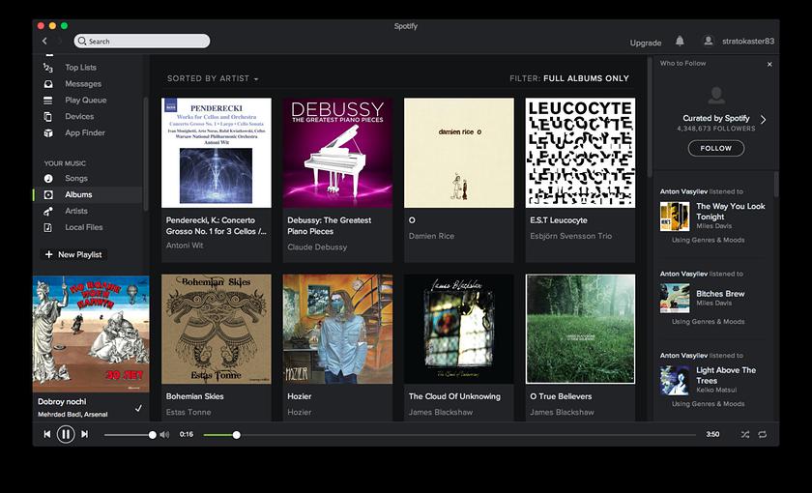Select Songs in Your Music
This screenshot has height=493, width=812.
(75, 179)
